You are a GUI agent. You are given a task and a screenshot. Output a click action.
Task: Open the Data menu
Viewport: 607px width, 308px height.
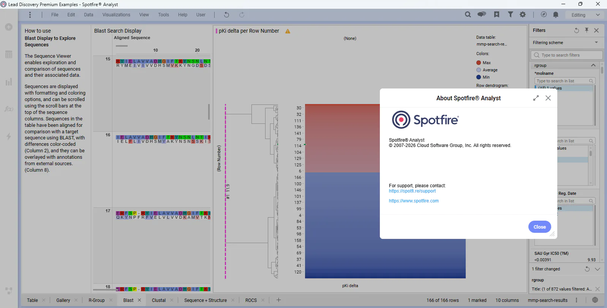point(89,15)
